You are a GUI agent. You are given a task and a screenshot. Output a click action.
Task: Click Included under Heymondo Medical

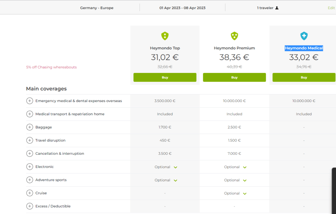304,114
